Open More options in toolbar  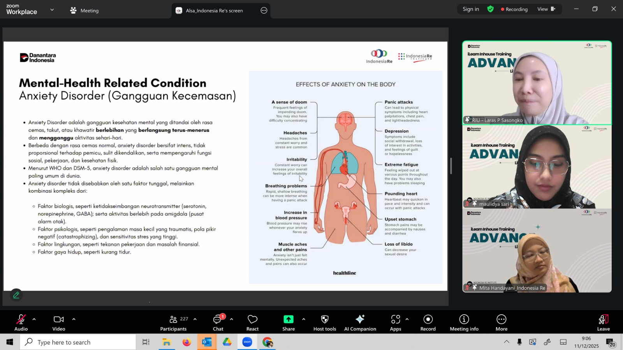[501, 320]
